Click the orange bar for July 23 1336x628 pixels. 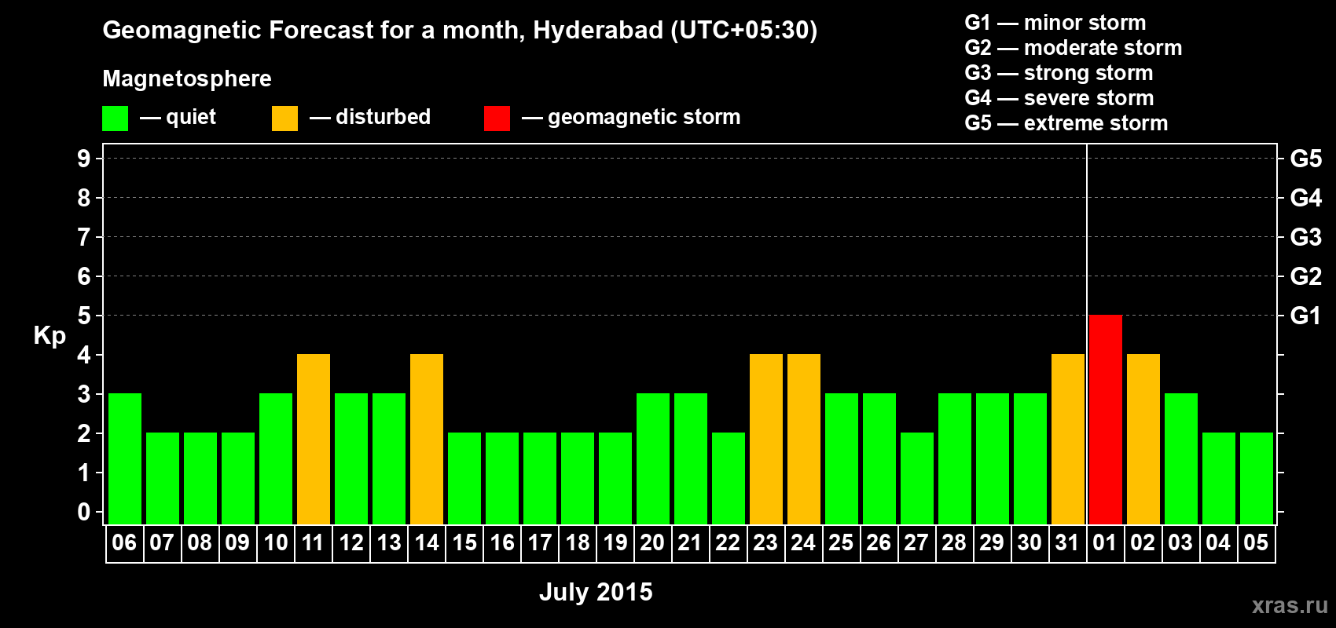(x=766, y=440)
